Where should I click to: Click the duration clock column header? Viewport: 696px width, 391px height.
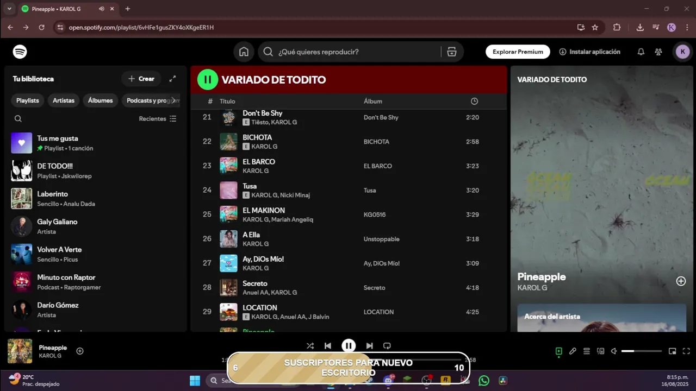(x=474, y=101)
